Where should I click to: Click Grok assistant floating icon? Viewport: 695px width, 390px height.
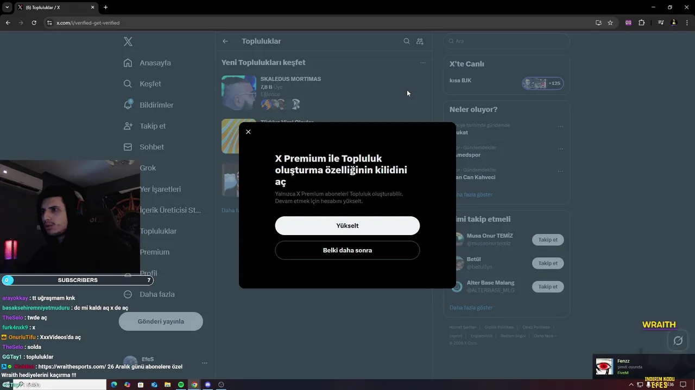(x=678, y=341)
